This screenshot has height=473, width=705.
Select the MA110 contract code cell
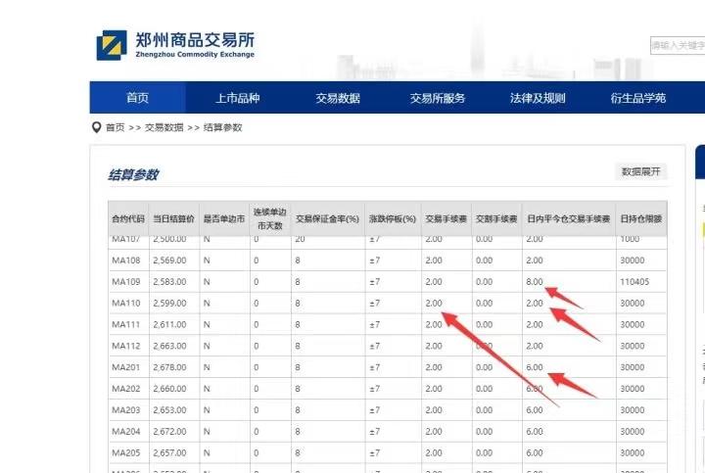(126, 304)
